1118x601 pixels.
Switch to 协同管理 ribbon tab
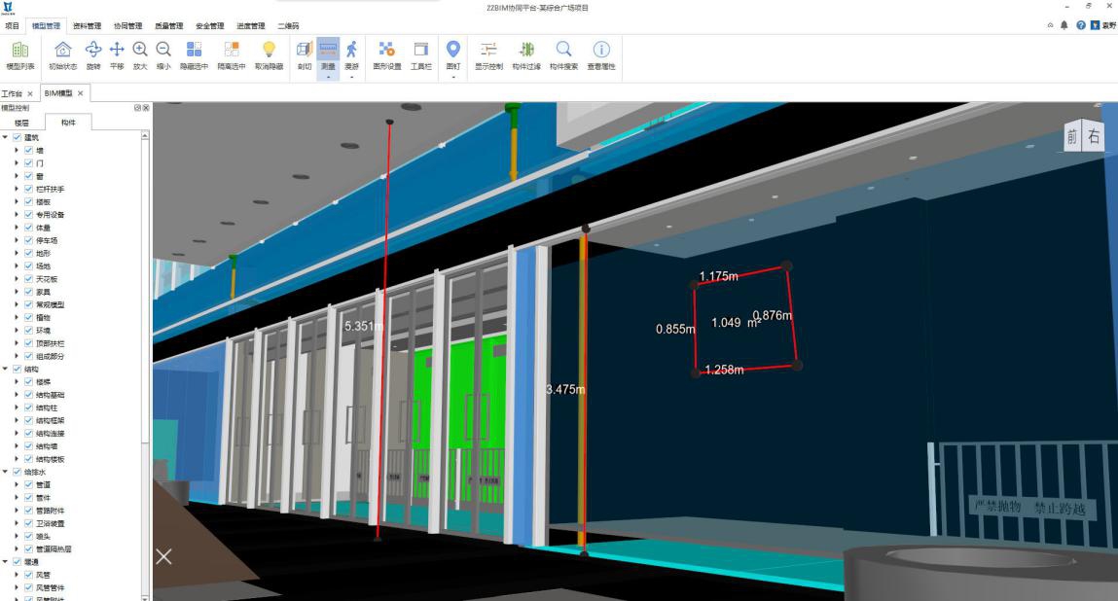tap(128, 25)
